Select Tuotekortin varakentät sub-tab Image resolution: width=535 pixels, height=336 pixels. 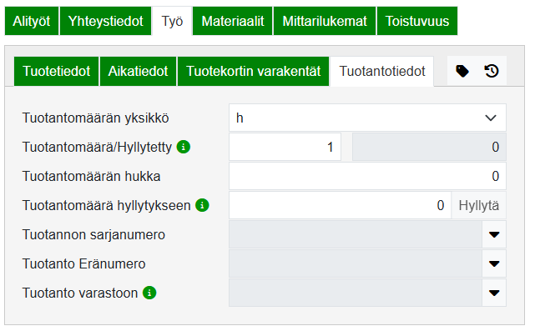coord(254,72)
